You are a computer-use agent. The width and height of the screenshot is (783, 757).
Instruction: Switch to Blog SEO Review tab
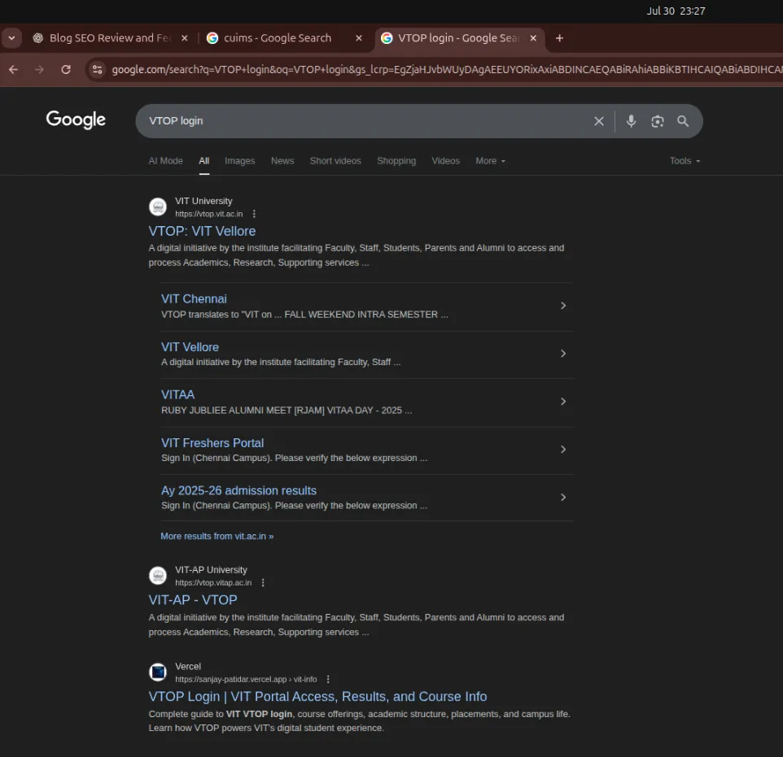pos(110,38)
